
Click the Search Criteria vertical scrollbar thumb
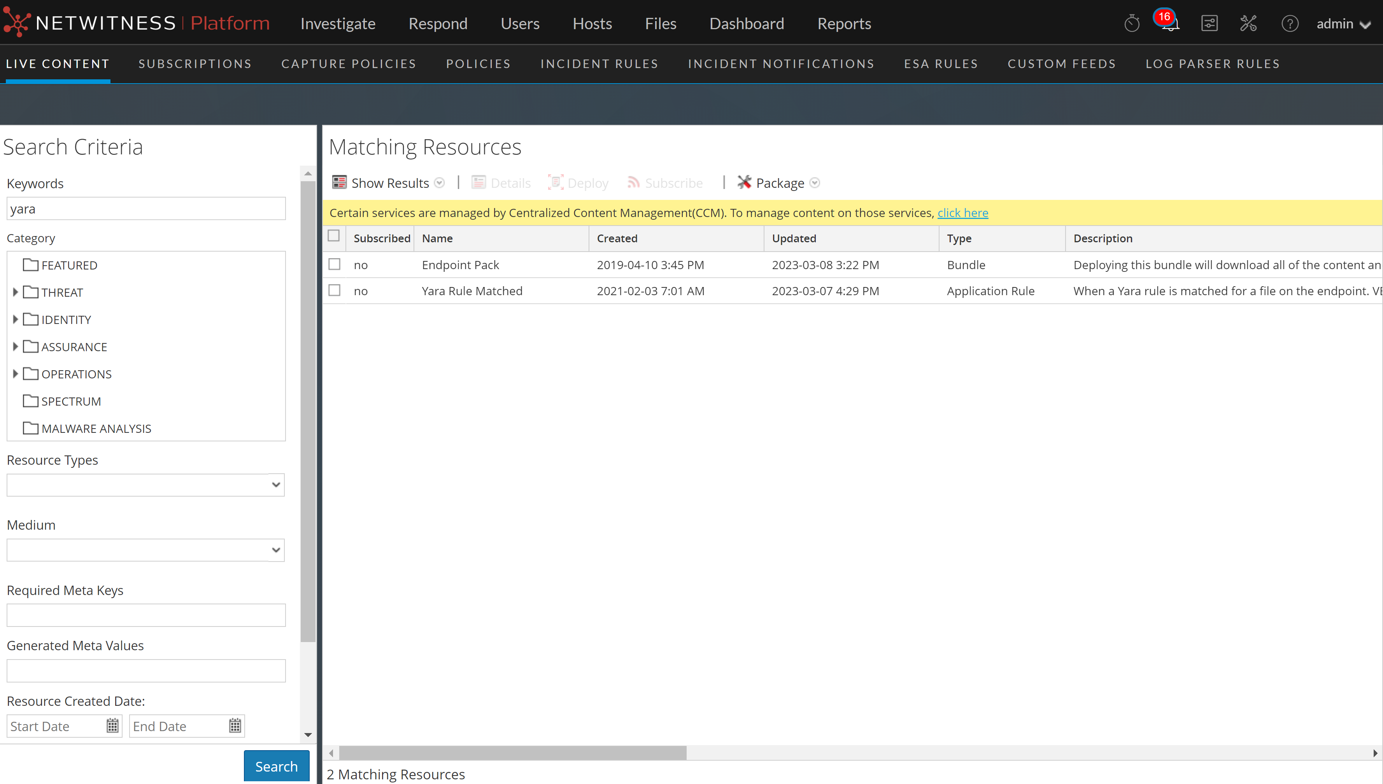click(308, 411)
